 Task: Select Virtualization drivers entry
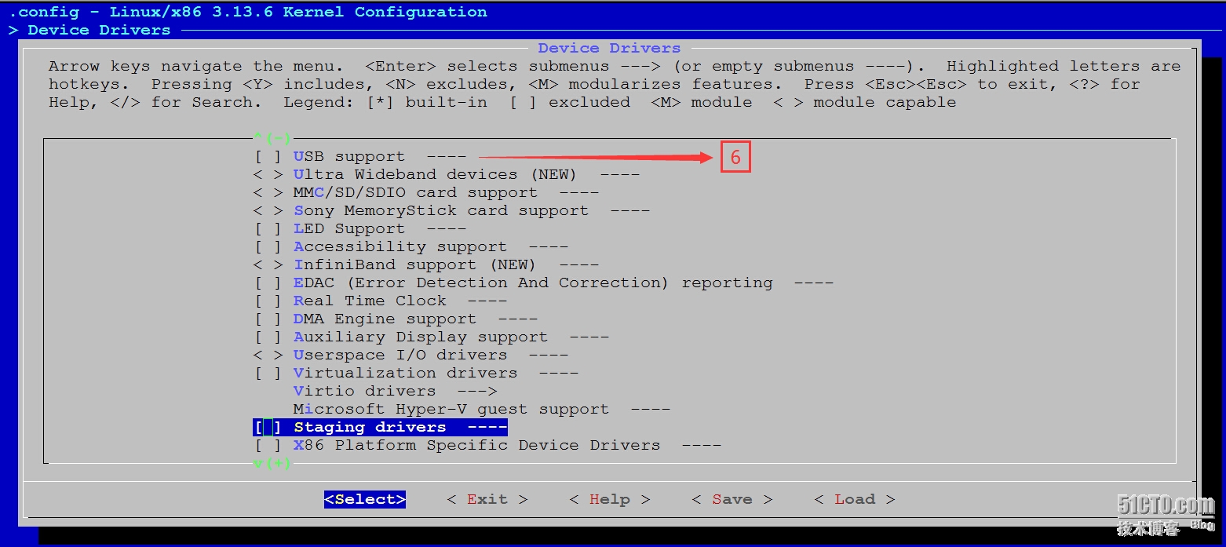436,373
